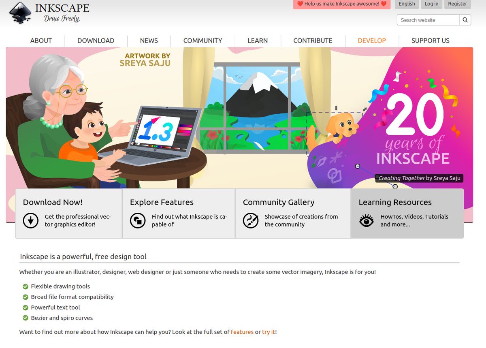Screen dimensions: 486x348
Task: Click 'Flexible drawing tools' list item
Action: tap(60, 286)
